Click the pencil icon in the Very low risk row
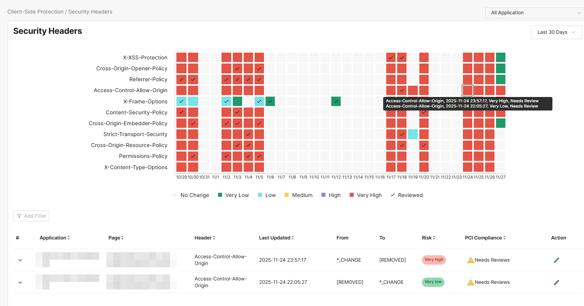This screenshot has height=306, width=584. (x=556, y=282)
